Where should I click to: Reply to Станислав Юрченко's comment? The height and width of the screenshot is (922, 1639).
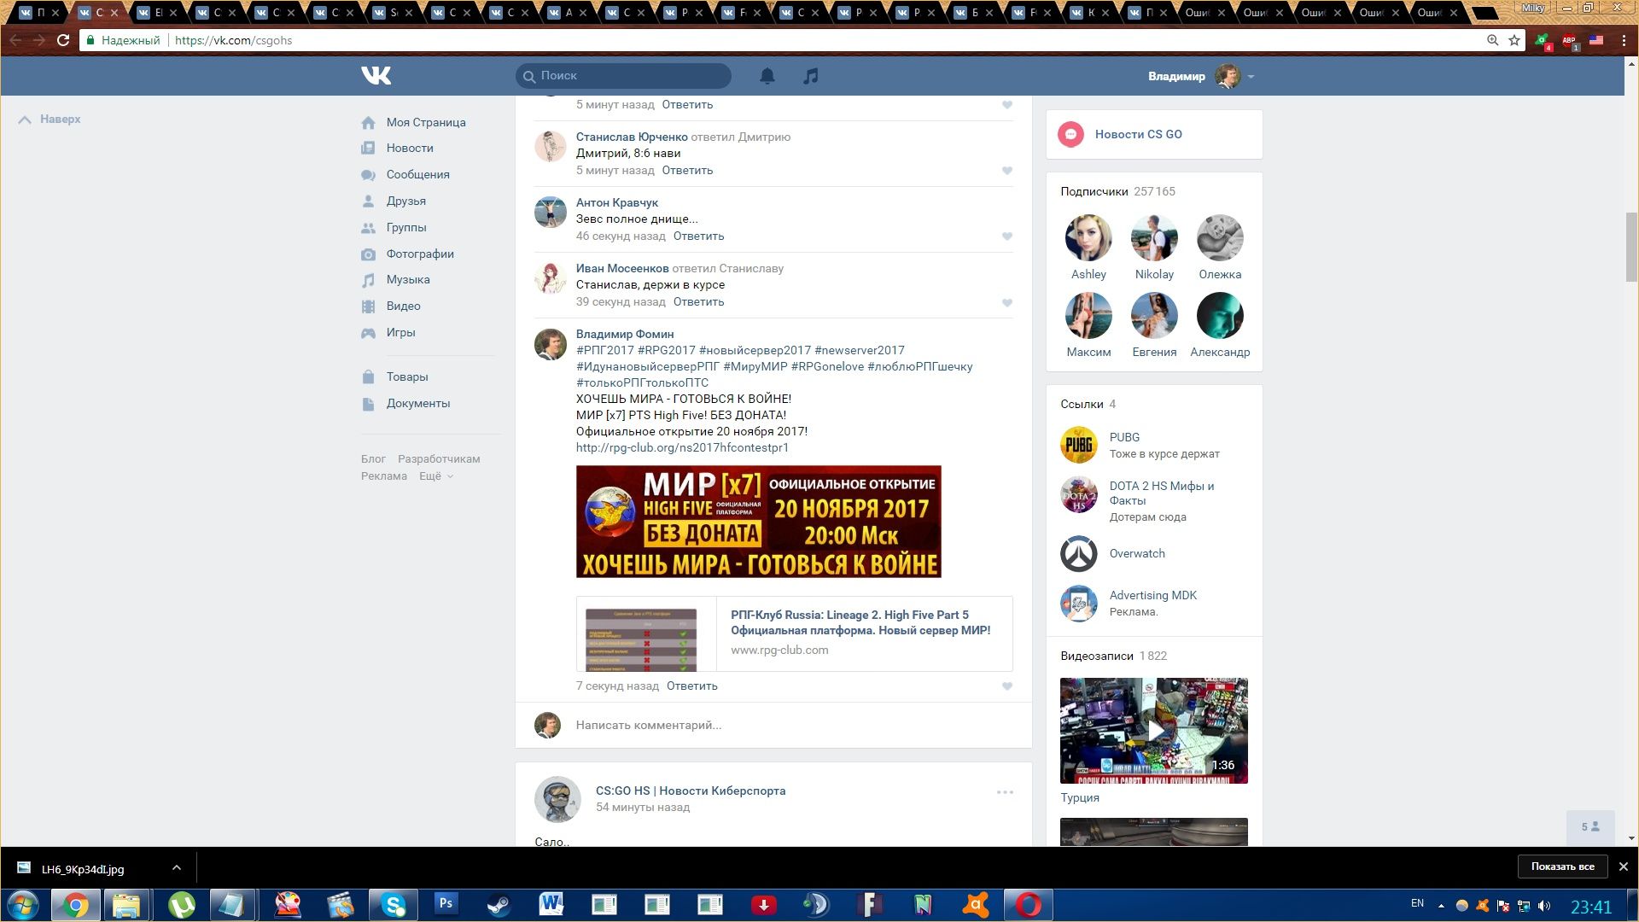687,170
